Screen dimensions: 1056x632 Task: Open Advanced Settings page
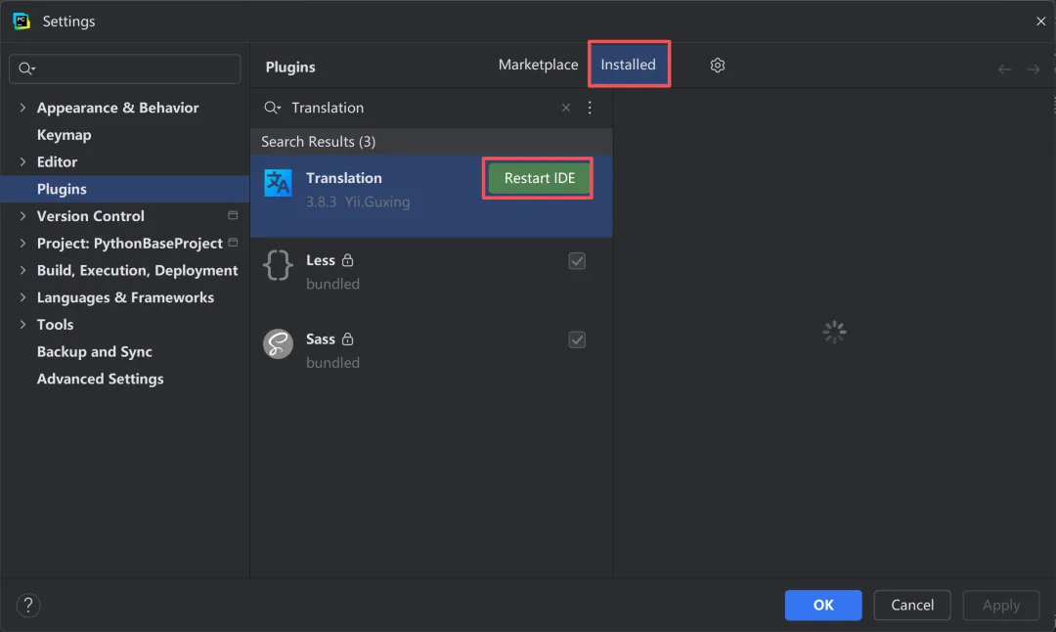pyautogui.click(x=101, y=379)
